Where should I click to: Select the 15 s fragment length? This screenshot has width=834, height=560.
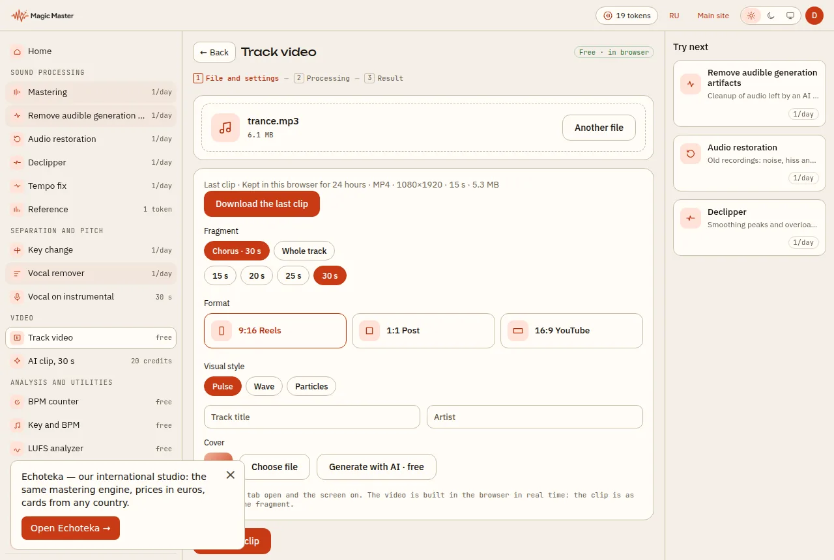pos(220,276)
